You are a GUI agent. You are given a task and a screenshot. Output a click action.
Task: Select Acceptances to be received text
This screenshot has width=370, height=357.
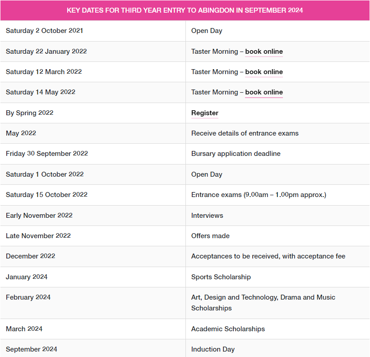pyautogui.click(x=268, y=256)
